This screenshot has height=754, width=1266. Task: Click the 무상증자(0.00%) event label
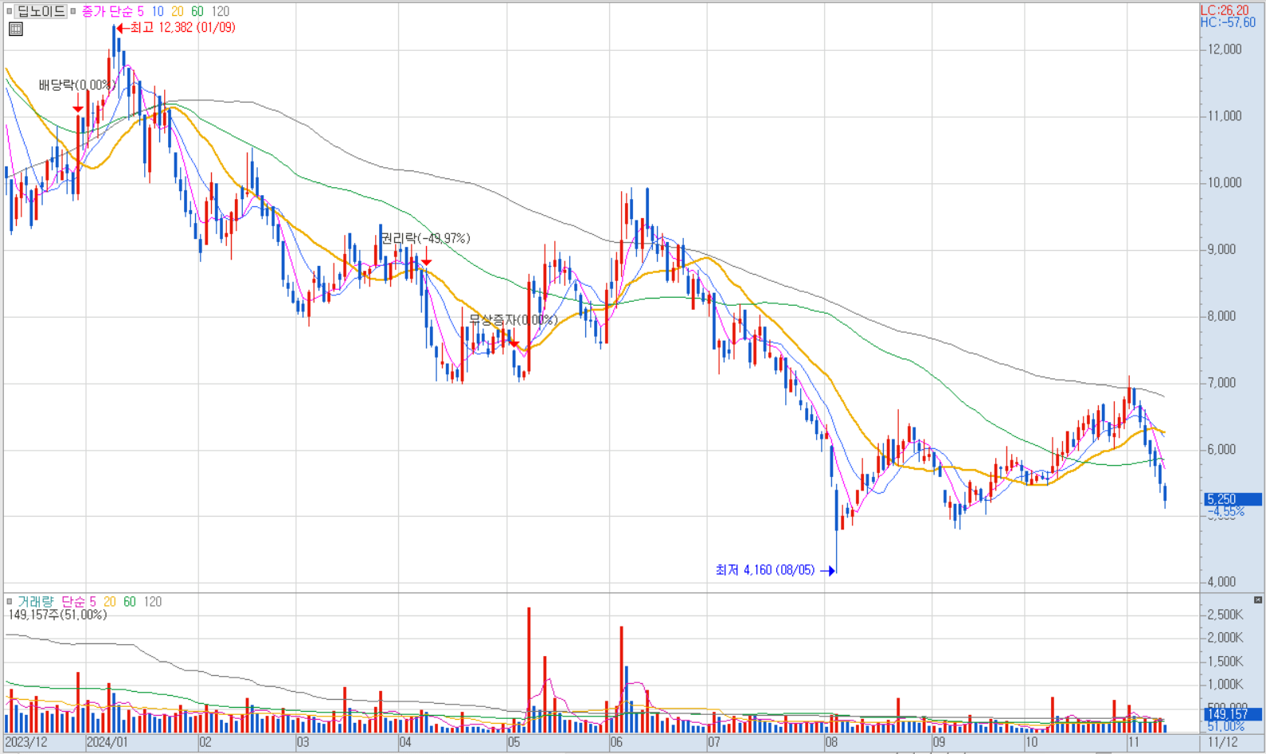514,320
